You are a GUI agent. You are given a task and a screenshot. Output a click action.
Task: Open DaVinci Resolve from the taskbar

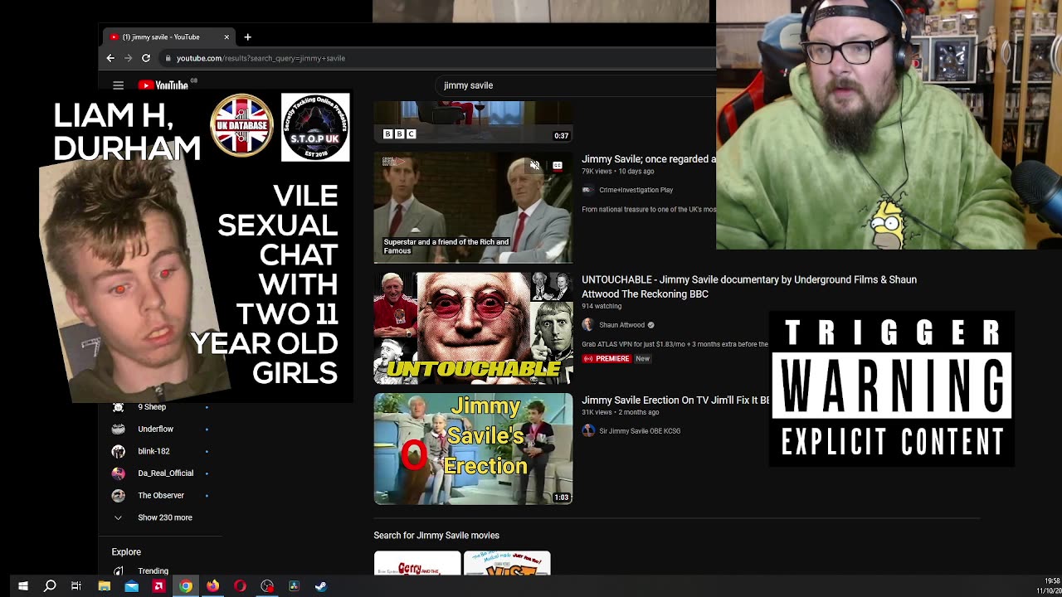point(294,586)
